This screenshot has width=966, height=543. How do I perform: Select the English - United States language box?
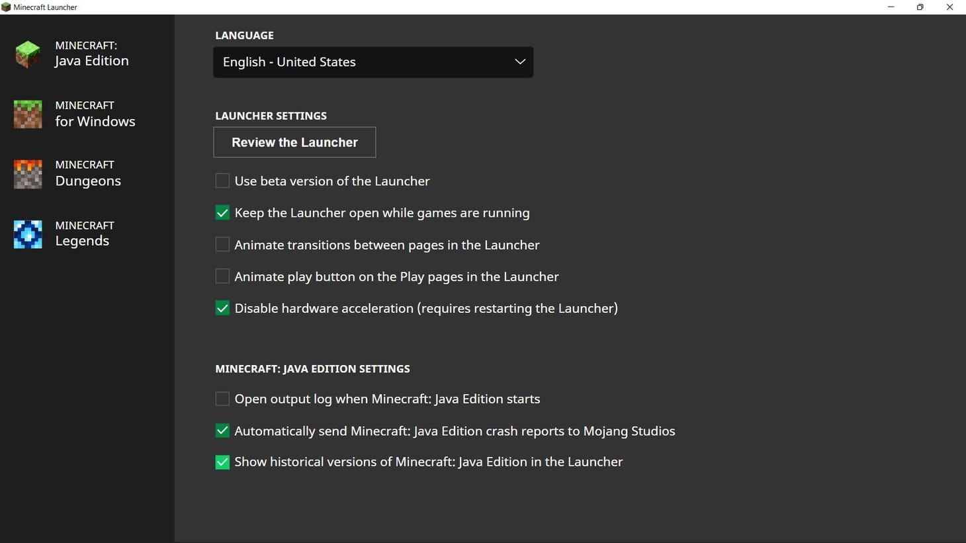[357, 62]
